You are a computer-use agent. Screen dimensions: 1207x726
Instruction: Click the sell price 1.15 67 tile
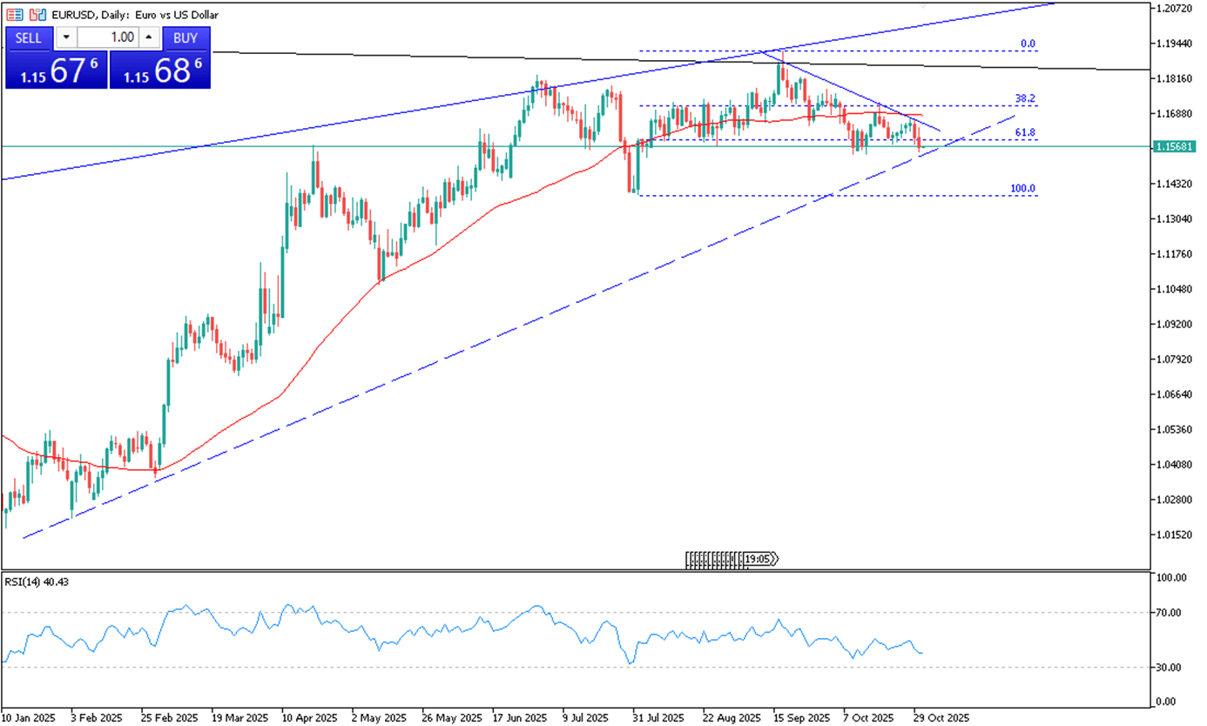tap(56, 70)
